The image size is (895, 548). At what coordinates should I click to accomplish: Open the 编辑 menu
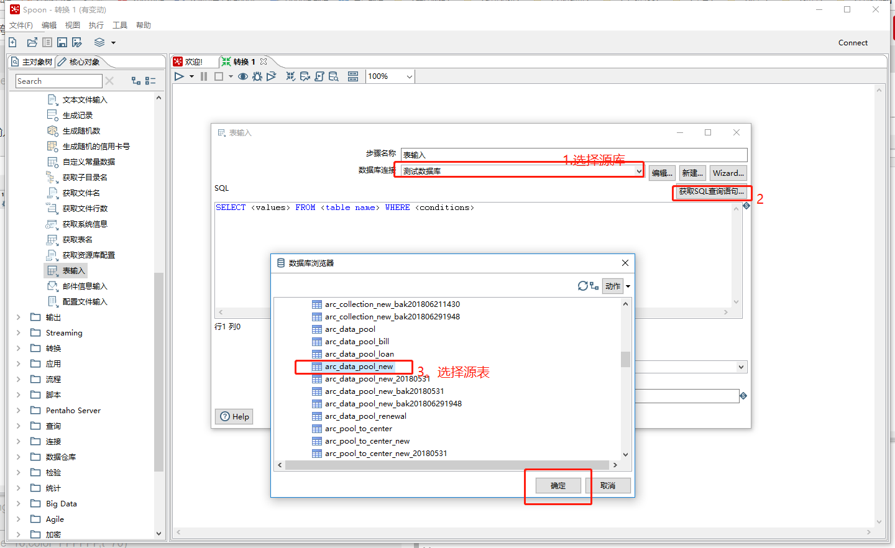[x=49, y=25]
